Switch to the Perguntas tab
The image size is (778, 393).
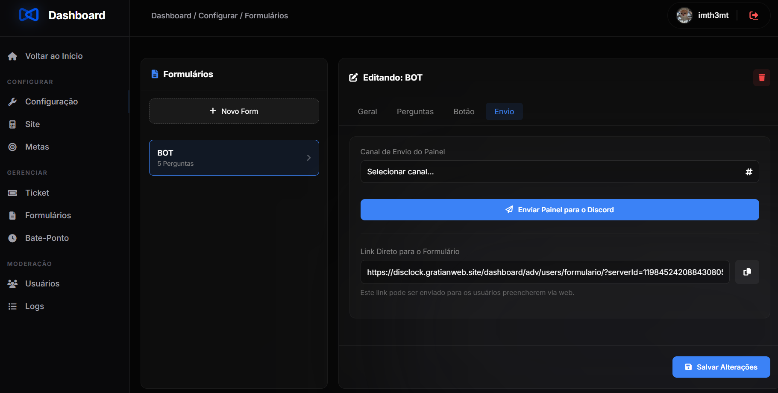pyautogui.click(x=415, y=112)
